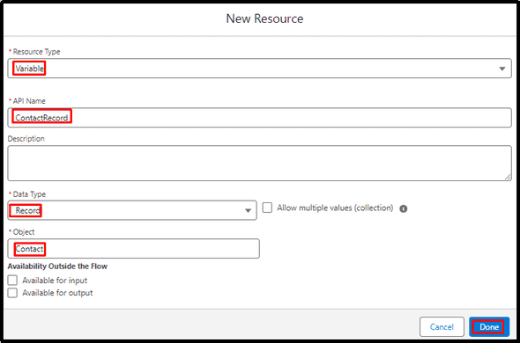Click the New Resource dialog title

click(264, 18)
